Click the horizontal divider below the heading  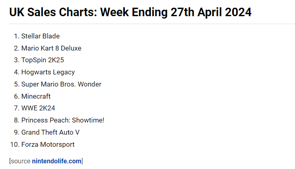pyautogui.click(x=147, y=24)
